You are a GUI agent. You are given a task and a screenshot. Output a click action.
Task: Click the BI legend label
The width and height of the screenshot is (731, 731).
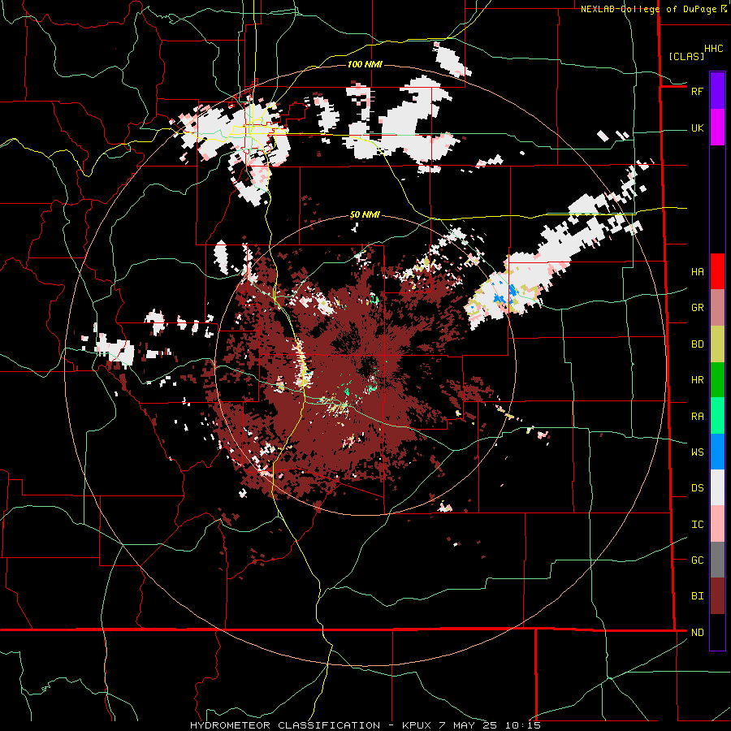(697, 596)
